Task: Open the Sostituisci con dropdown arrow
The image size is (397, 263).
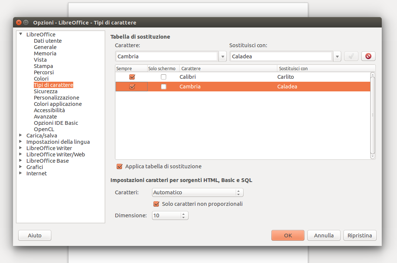Action: [337, 56]
